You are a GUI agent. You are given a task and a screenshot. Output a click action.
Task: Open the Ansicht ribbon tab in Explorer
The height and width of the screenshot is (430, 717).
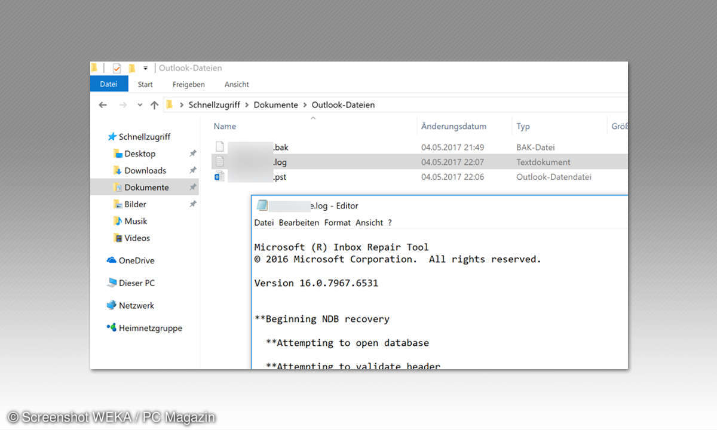coord(237,84)
